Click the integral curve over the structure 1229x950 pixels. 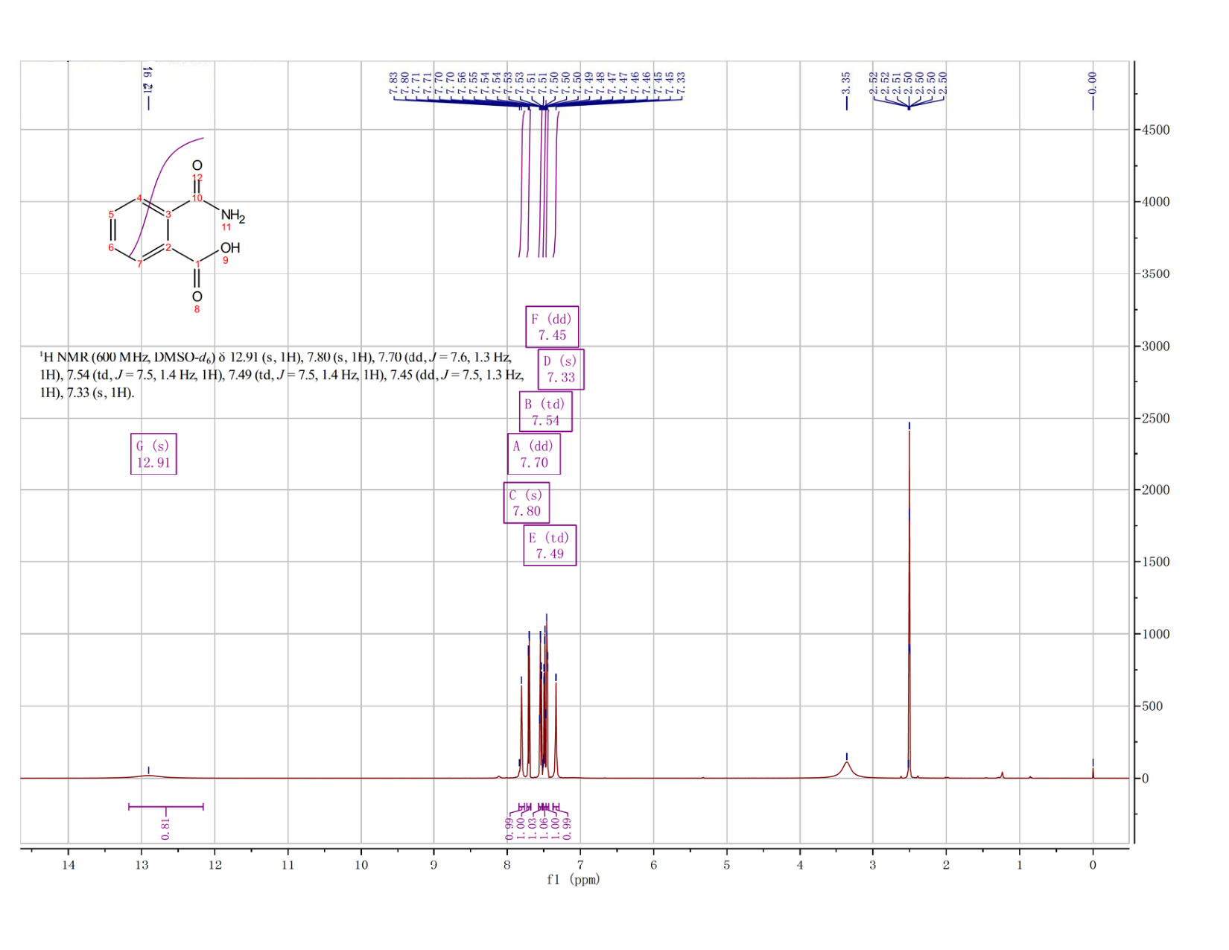pos(165,197)
